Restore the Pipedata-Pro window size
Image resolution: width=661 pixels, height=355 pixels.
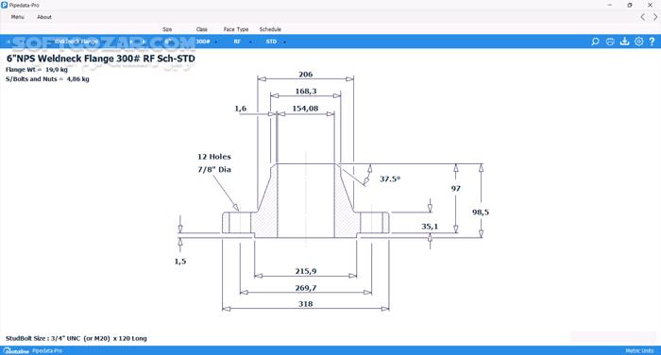coord(630,5)
